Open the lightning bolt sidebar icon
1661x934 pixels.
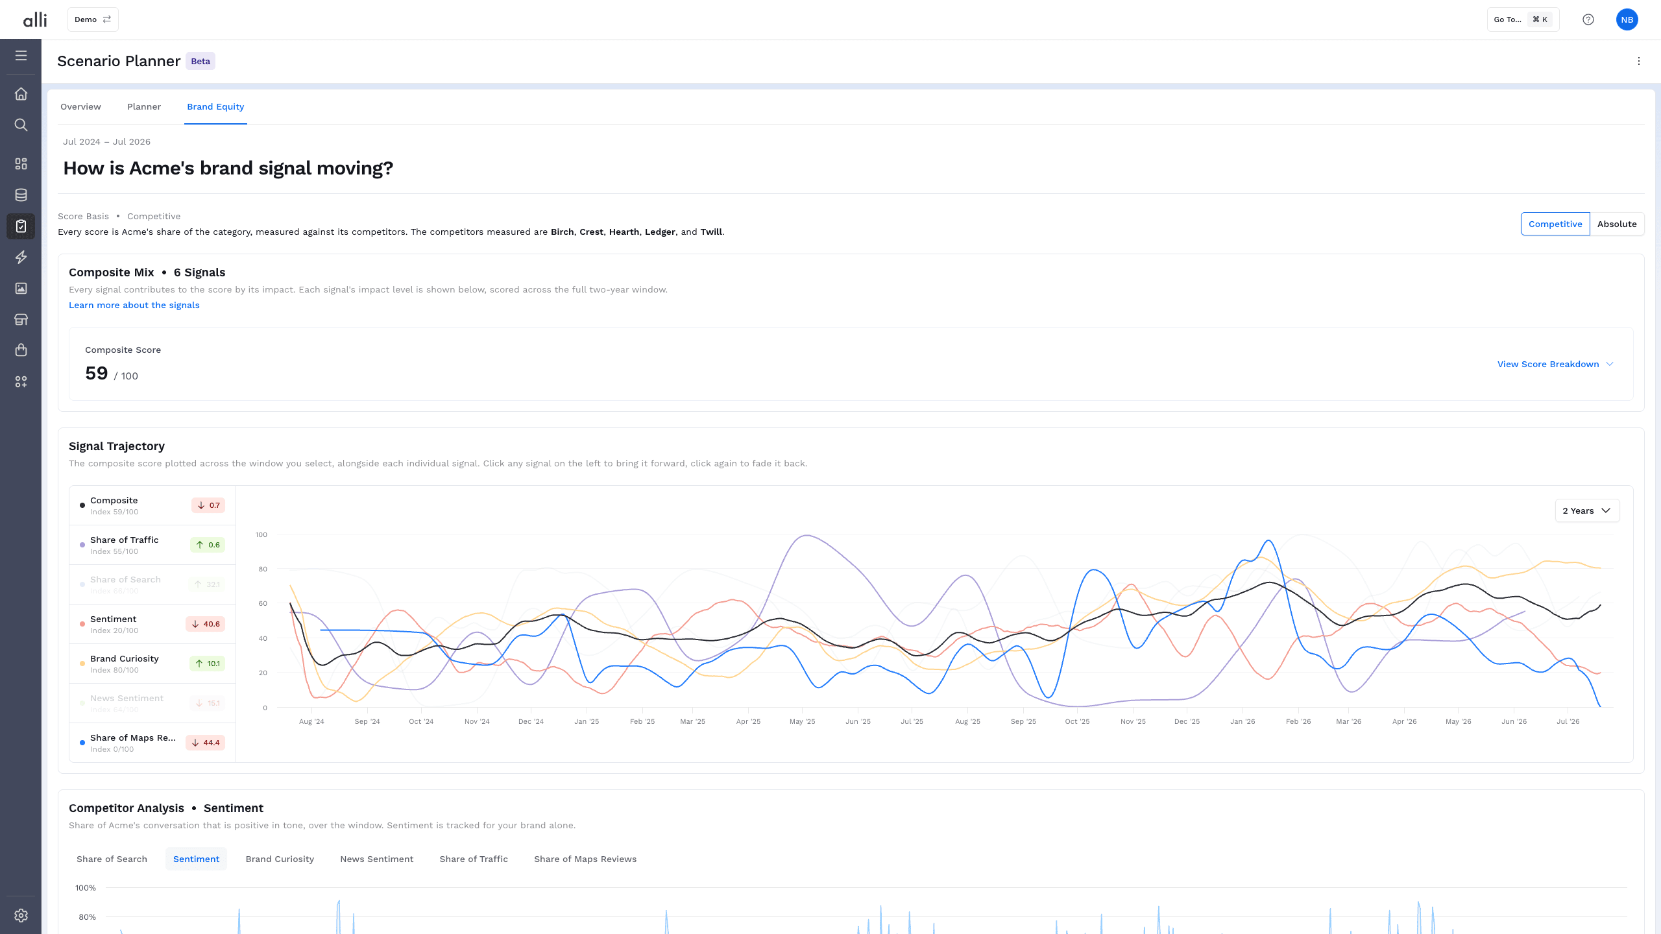point(21,257)
